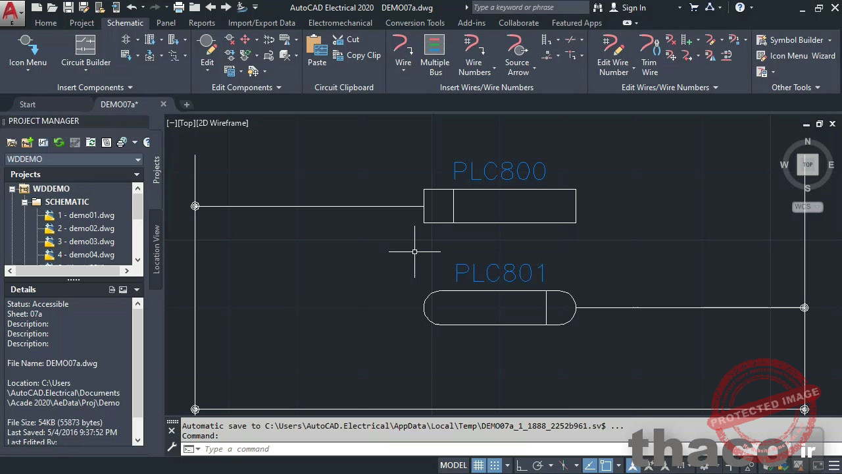Enable ortho mode in the status bar
The height and width of the screenshot is (474, 842).
(520, 465)
